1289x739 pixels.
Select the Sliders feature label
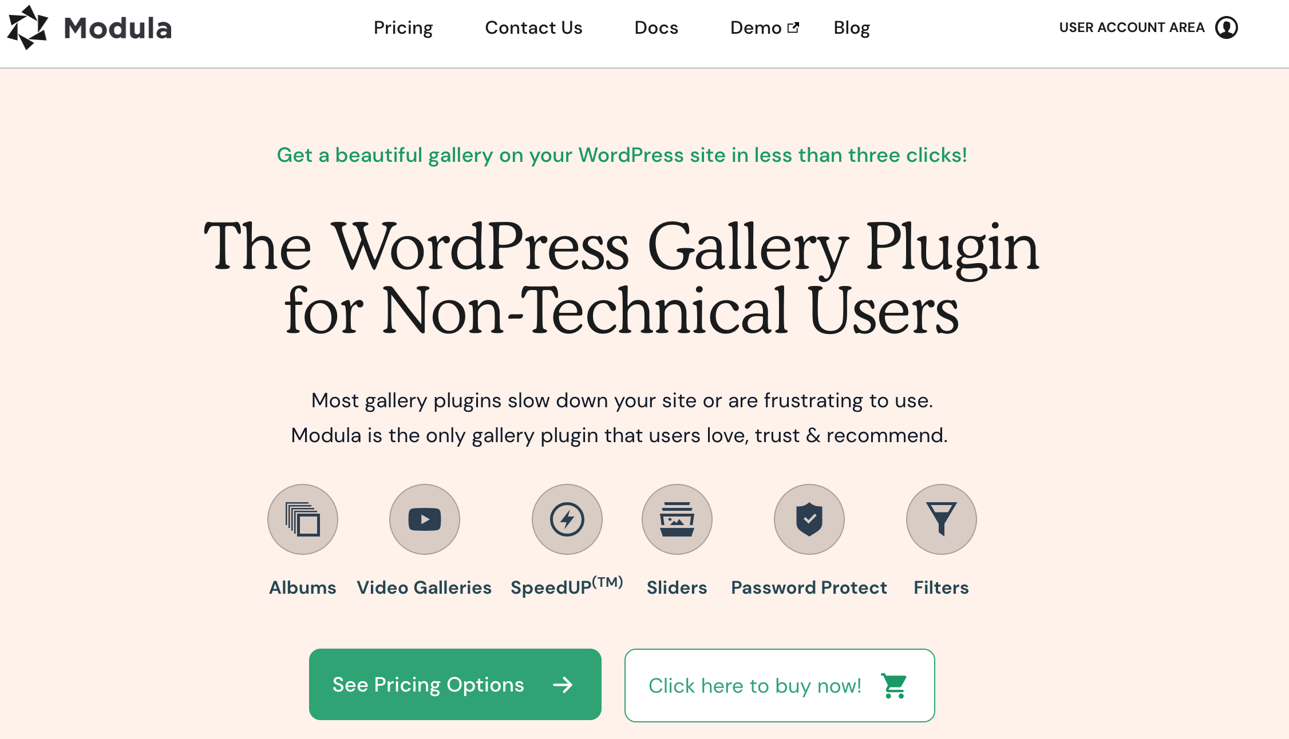pyautogui.click(x=677, y=587)
